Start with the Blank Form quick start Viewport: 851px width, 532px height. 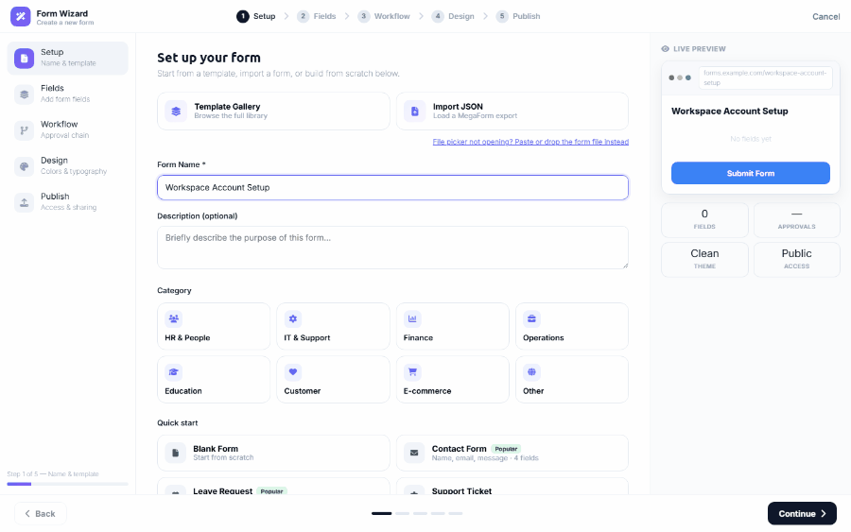point(273,453)
